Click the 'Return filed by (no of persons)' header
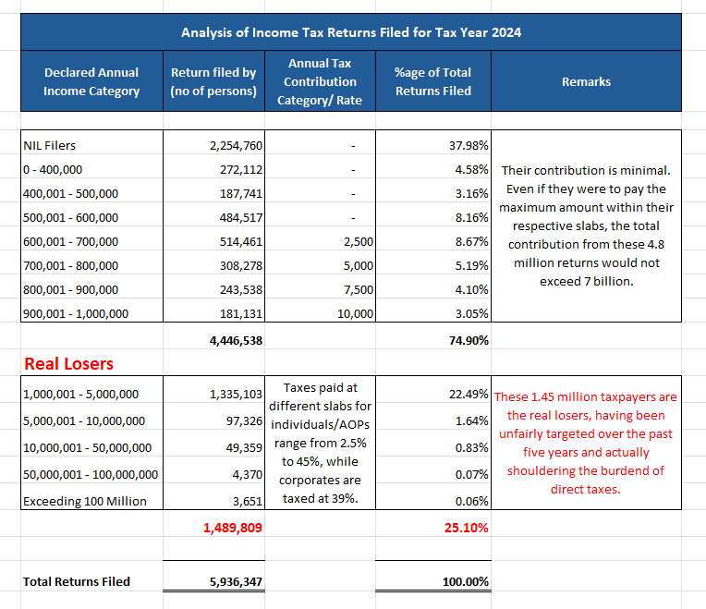This screenshot has width=706, height=609. [213, 81]
